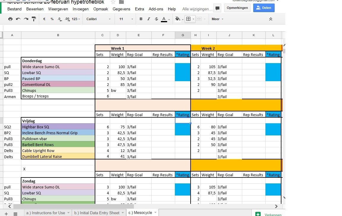Click the print icon in the toolbar
This screenshot has height=216, width=342.
point(10,19)
